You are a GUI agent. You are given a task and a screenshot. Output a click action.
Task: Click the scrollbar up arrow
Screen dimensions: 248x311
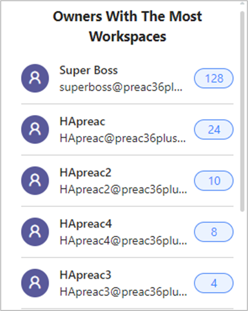click(242, 3)
